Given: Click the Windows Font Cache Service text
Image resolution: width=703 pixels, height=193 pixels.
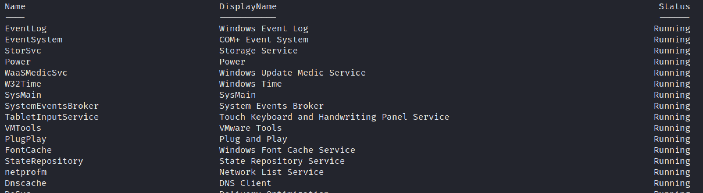Looking at the screenshot, I should click(287, 150).
